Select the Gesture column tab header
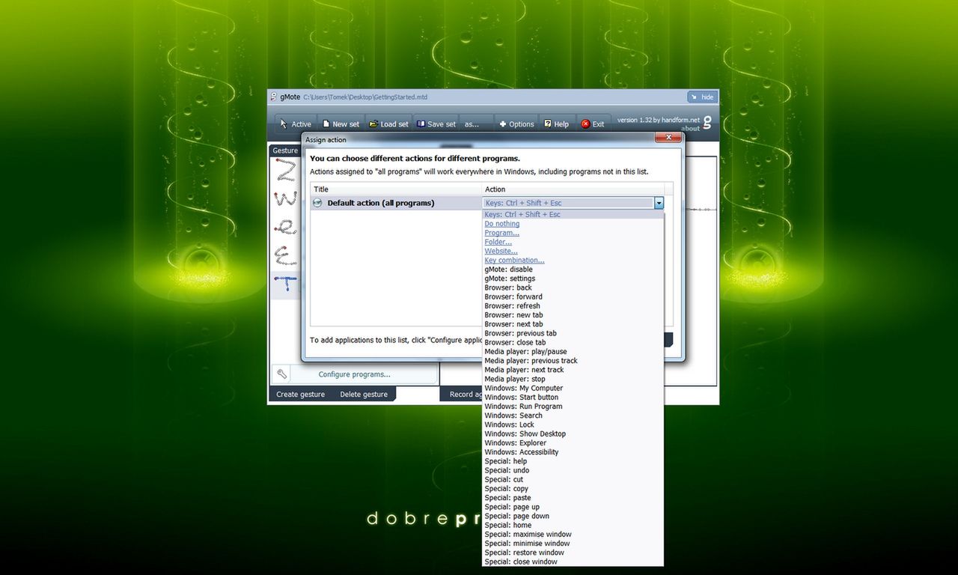The width and height of the screenshot is (958, 575). pyautogui.click(x=285, y=150)
